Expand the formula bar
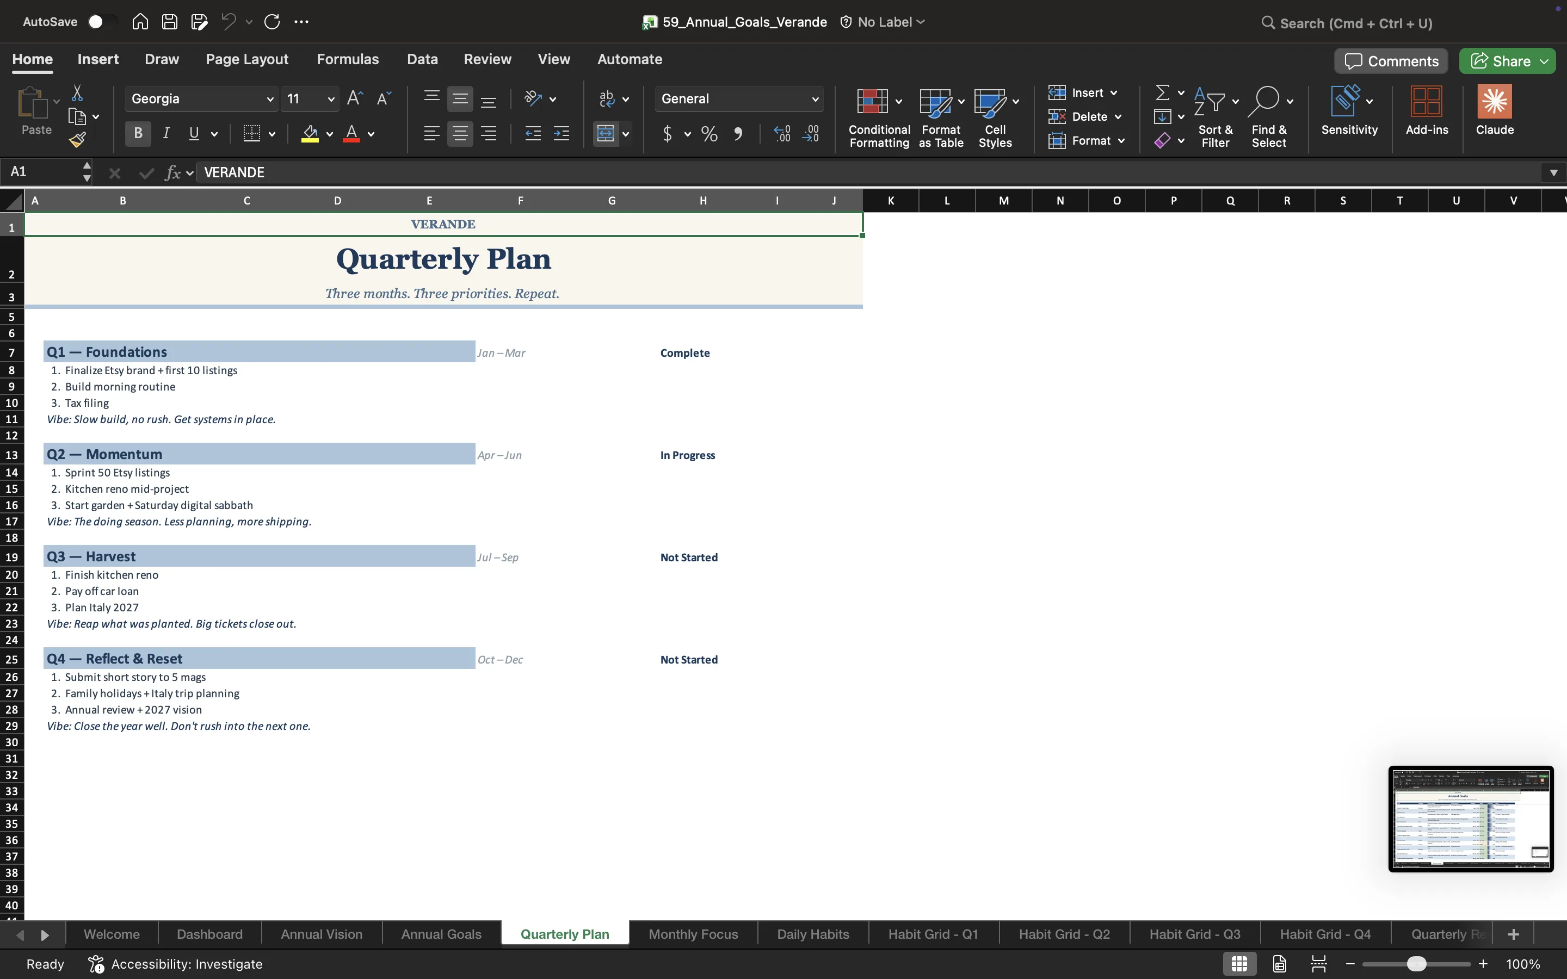Viewport: 1567px width, 979px height. click(x=1553, y=173)
